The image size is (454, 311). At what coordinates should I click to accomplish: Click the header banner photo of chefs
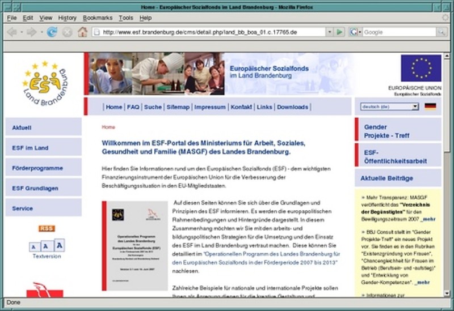[x=157, y=74]
